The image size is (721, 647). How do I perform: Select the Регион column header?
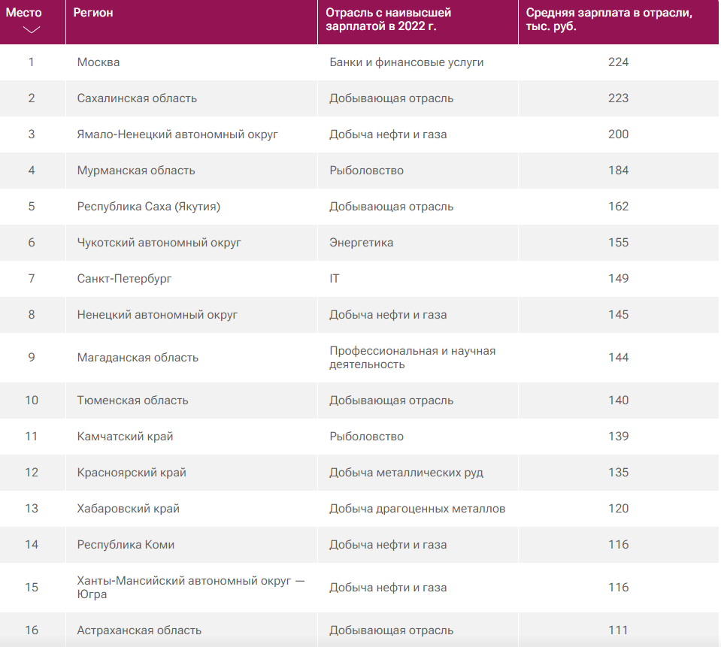point(93,13)
